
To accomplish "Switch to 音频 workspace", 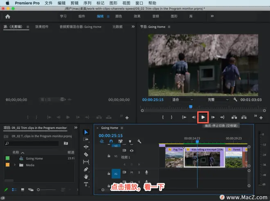I will (x=156, y=16).
